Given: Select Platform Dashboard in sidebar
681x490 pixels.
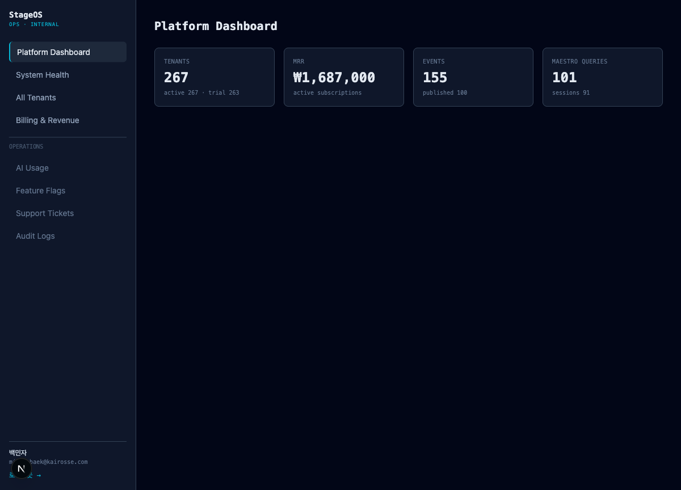Looking at the screenshot, I should click(x=68, y=52).
